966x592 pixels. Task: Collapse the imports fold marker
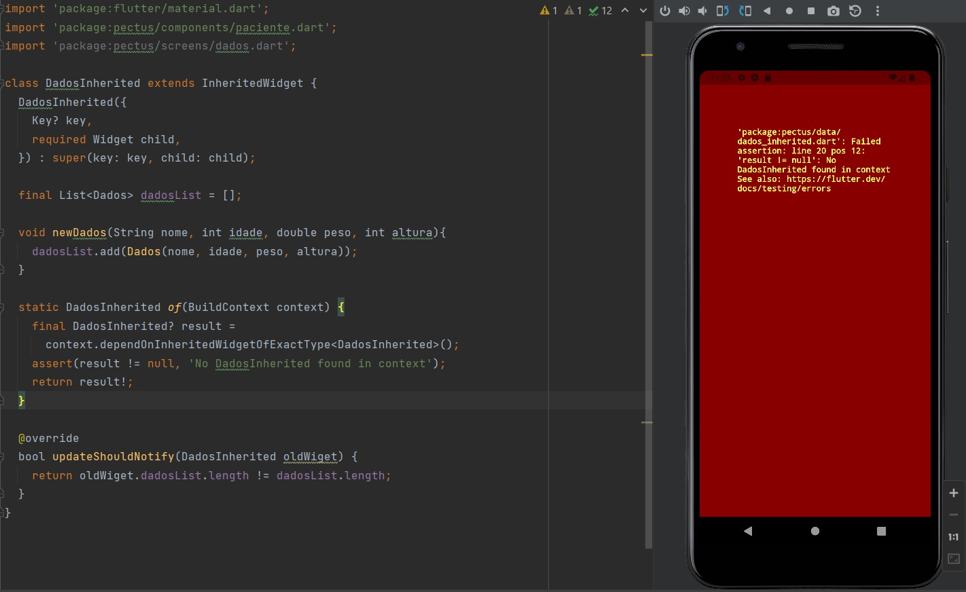click(x=3, y=9)
